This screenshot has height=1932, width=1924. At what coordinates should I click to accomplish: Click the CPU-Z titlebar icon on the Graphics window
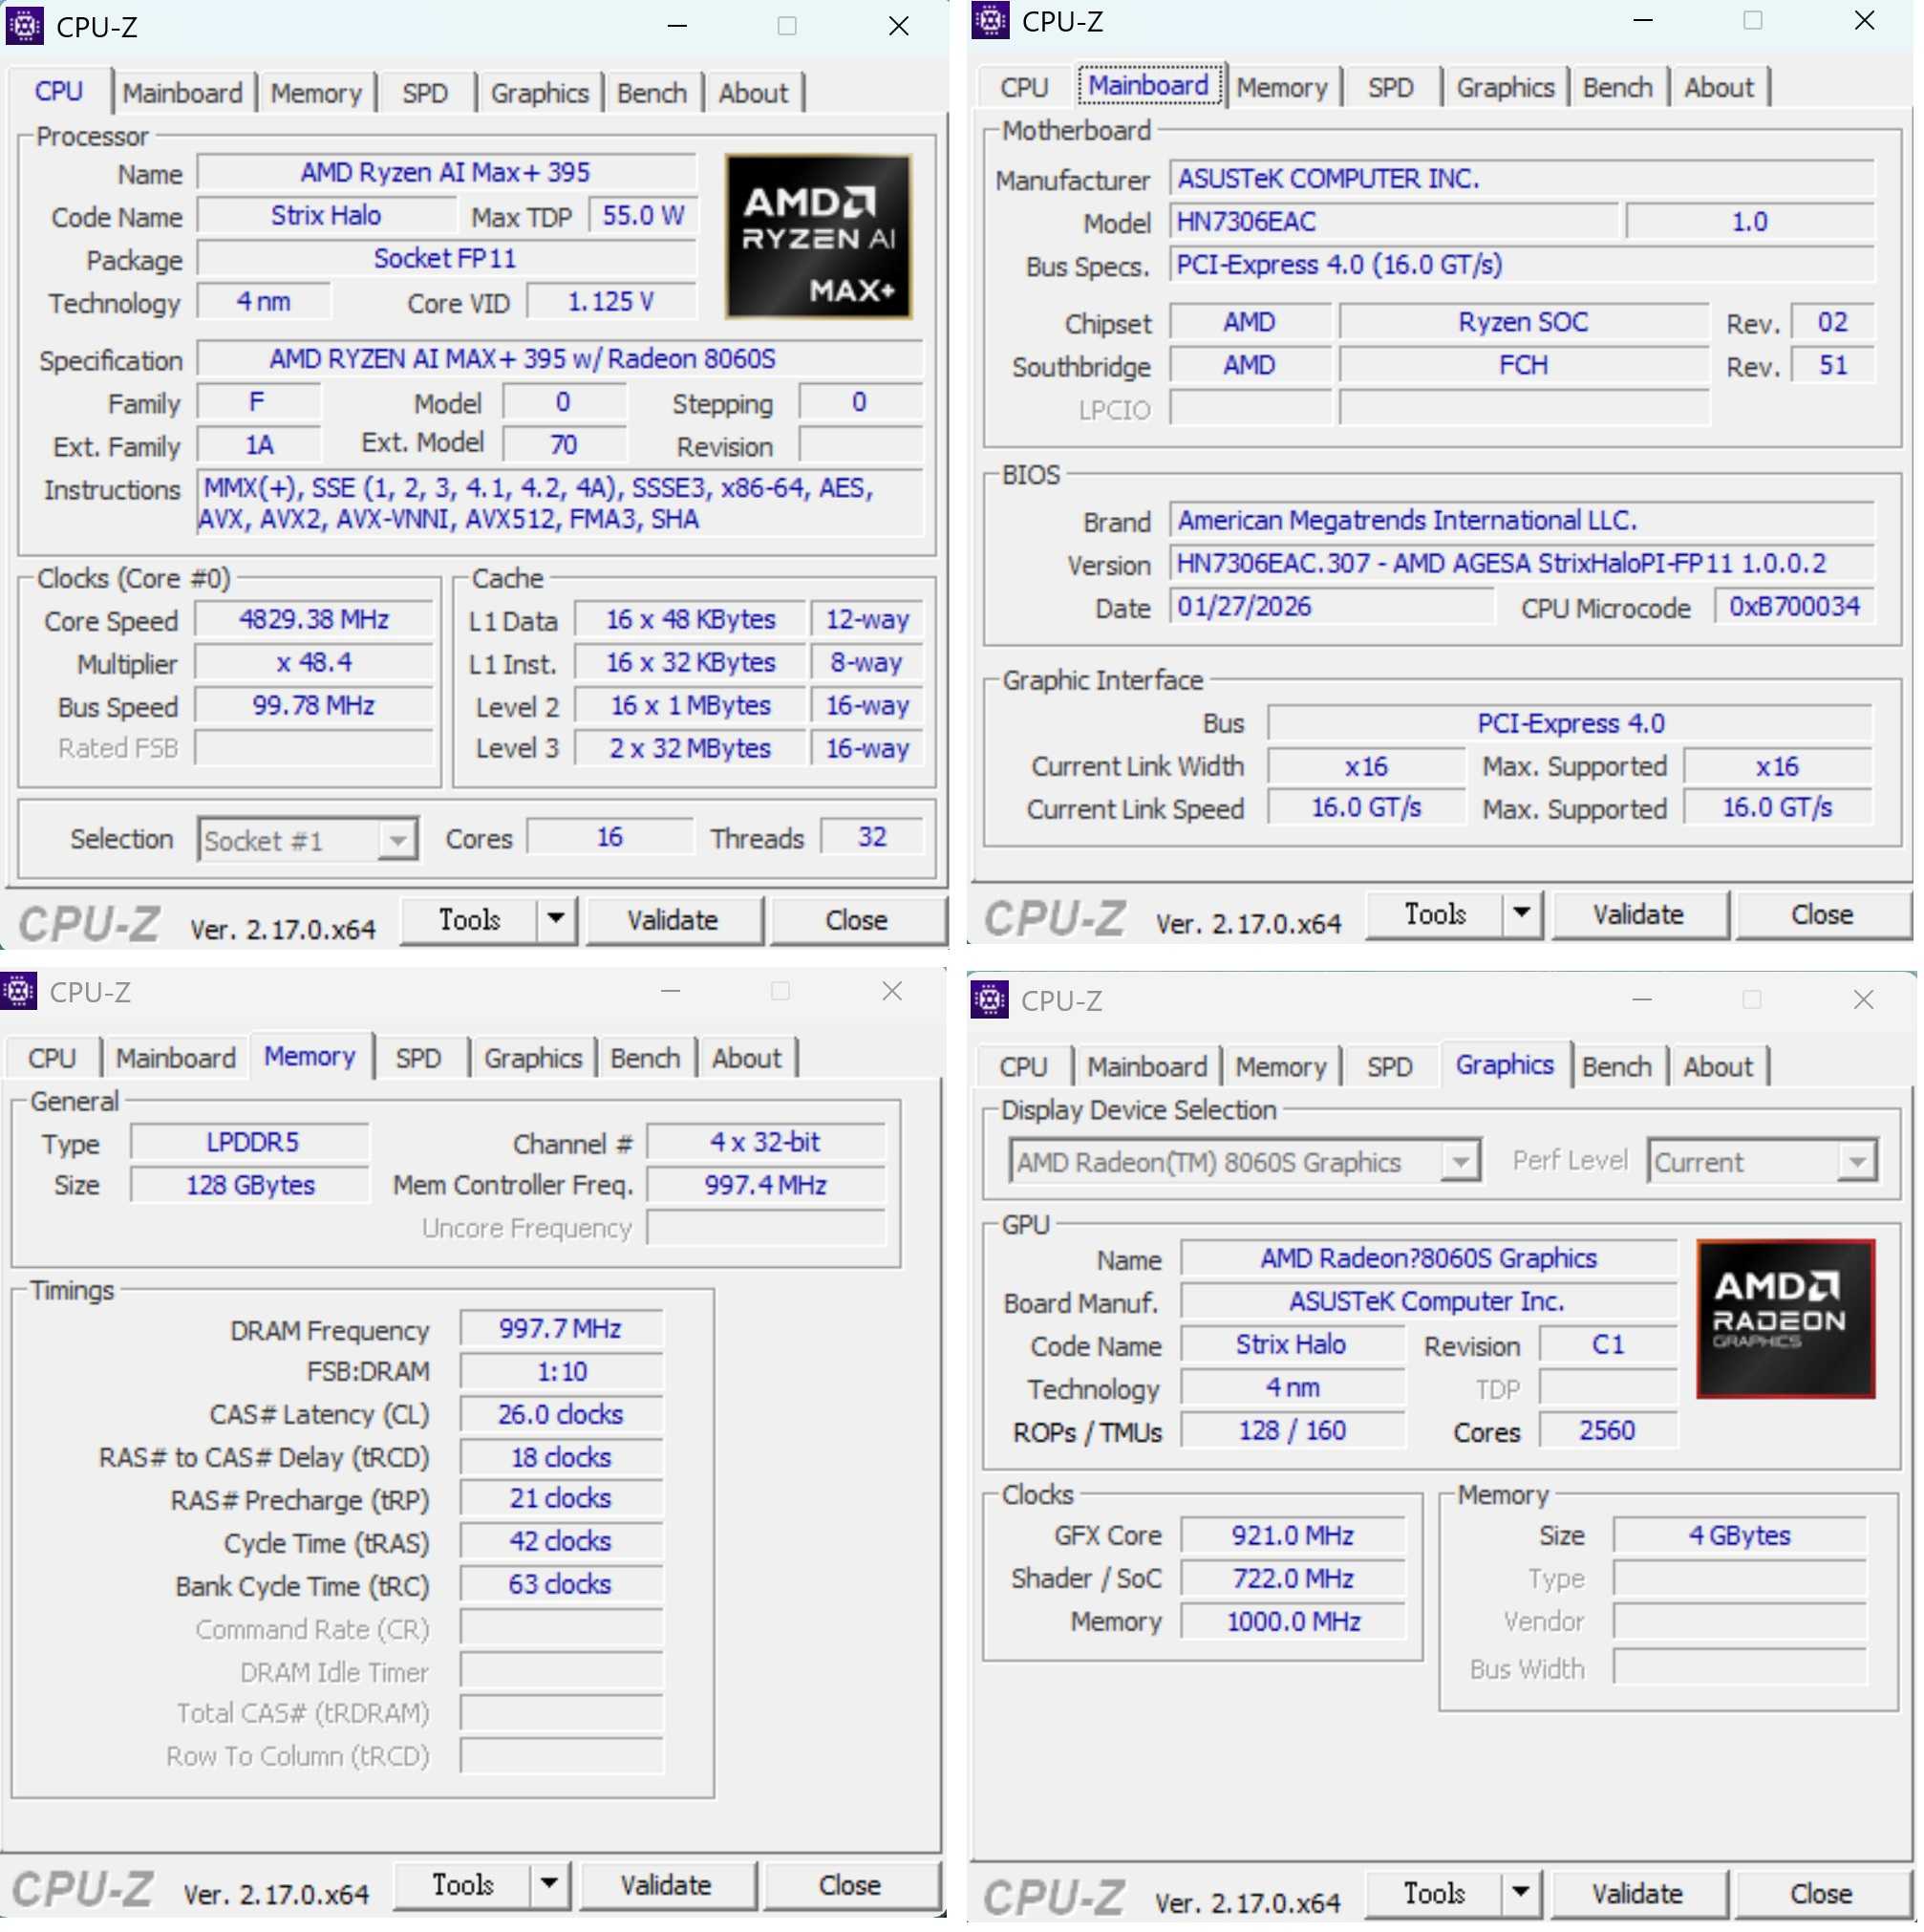click(988, 1000)
